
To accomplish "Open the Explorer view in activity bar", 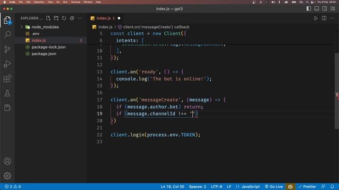I will (7, 20).
